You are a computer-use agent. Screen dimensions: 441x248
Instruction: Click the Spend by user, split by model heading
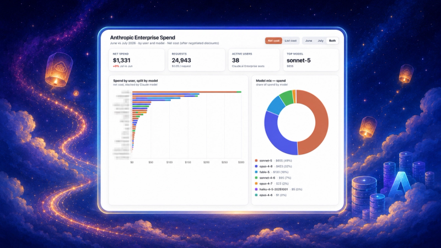pyautogui.click(x=136, y=80)
